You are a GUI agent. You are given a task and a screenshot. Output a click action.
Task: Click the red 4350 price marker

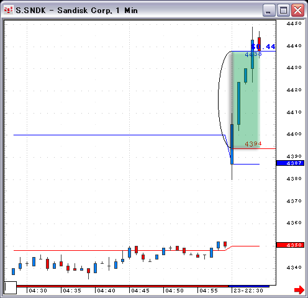(290, 245)
